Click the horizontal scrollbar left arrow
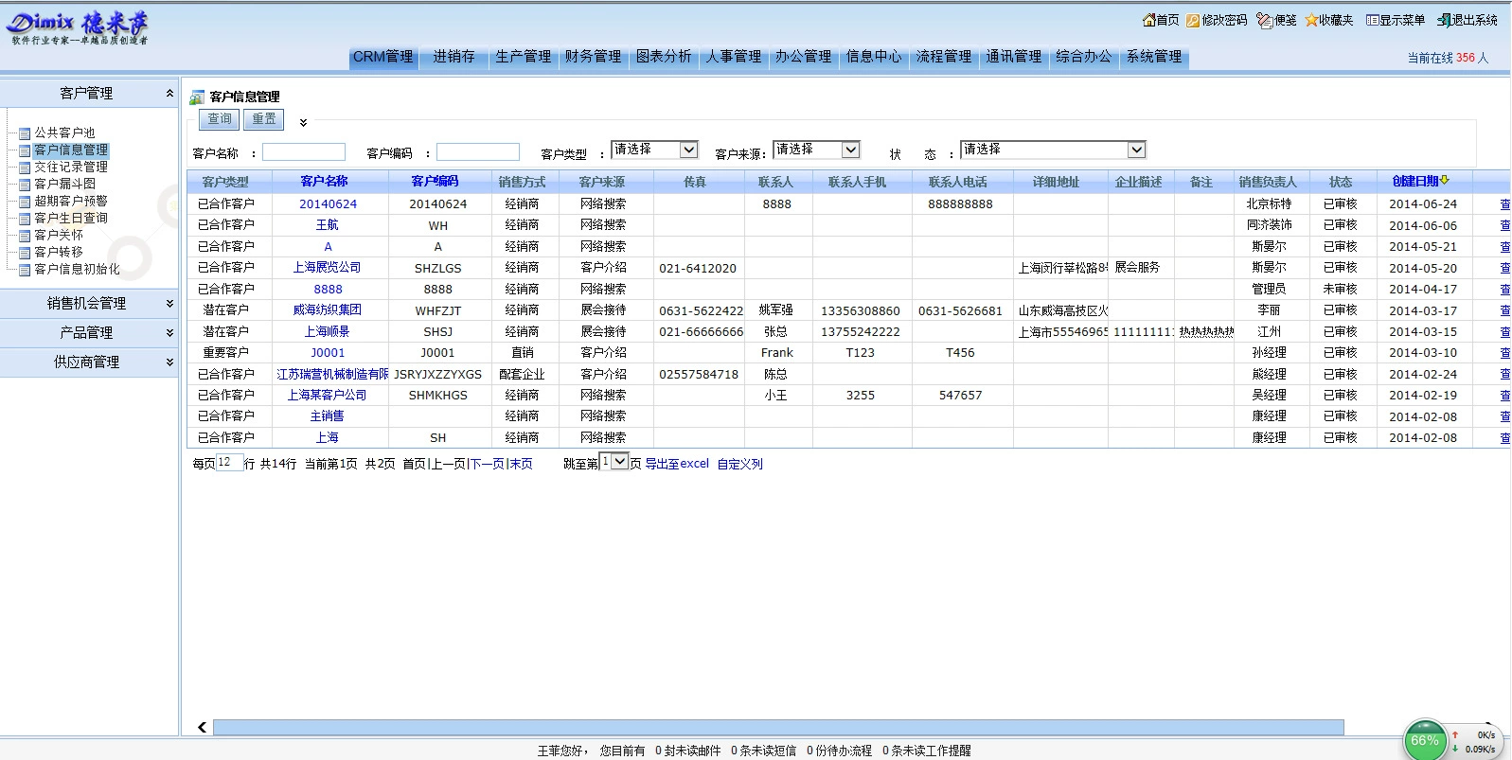This screenshot has height=760, width=1512. [202, 727]
